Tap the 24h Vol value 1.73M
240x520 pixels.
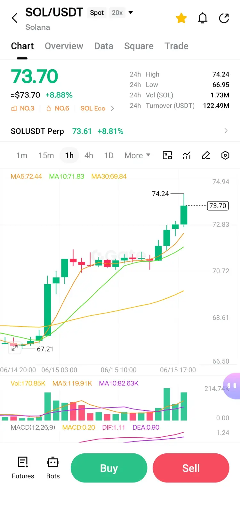tap(220, 95)
